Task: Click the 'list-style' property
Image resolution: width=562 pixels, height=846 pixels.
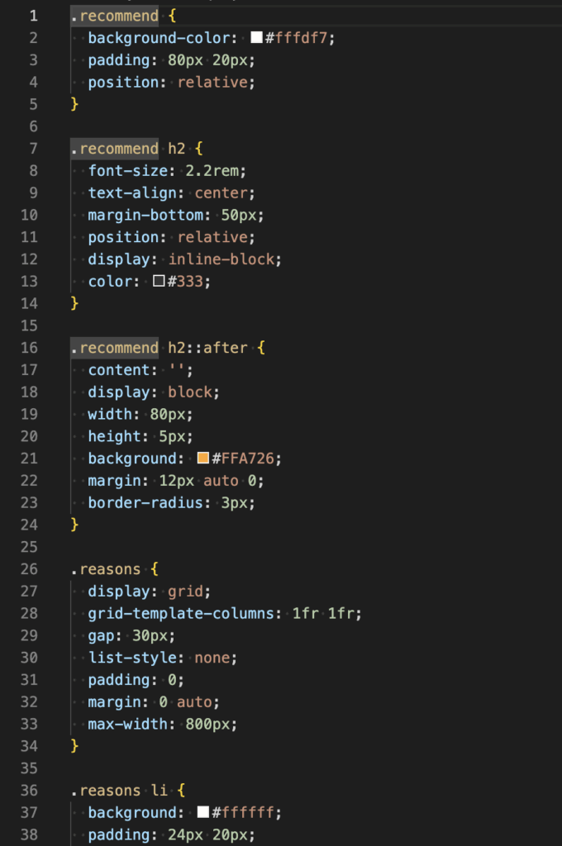Action: (132, 657)
